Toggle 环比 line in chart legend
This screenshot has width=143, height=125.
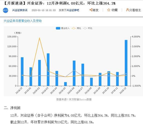[85, 28]
